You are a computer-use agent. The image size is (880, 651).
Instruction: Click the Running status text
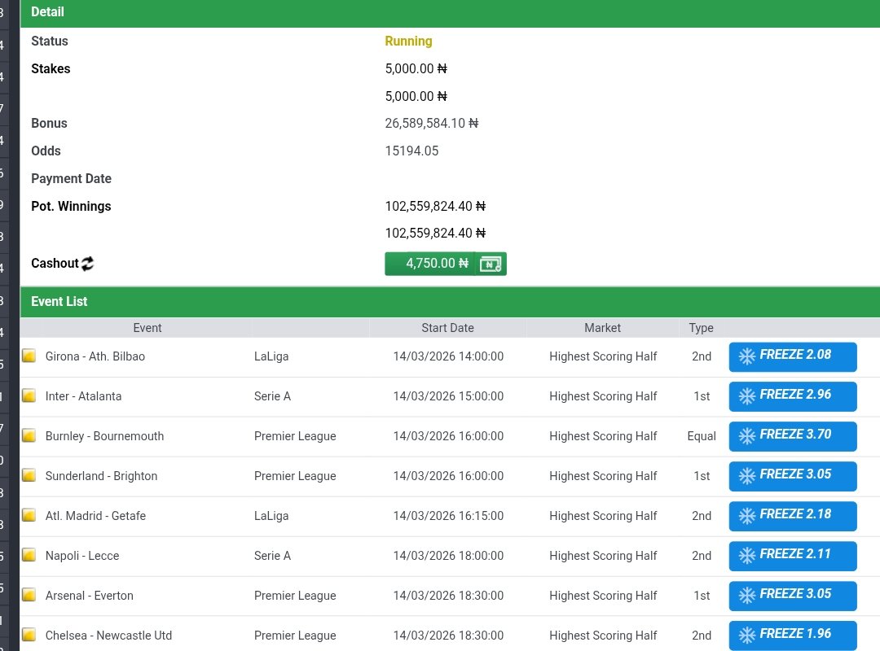pos(408,42)
